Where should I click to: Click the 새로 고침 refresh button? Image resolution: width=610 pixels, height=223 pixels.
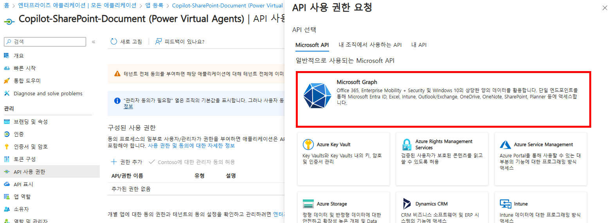click(x=126, y=42)
